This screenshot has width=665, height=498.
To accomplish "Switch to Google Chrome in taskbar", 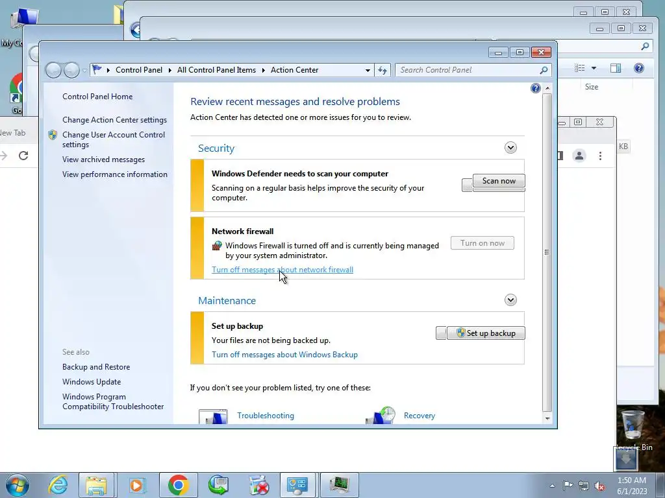I will pos(178,485).
